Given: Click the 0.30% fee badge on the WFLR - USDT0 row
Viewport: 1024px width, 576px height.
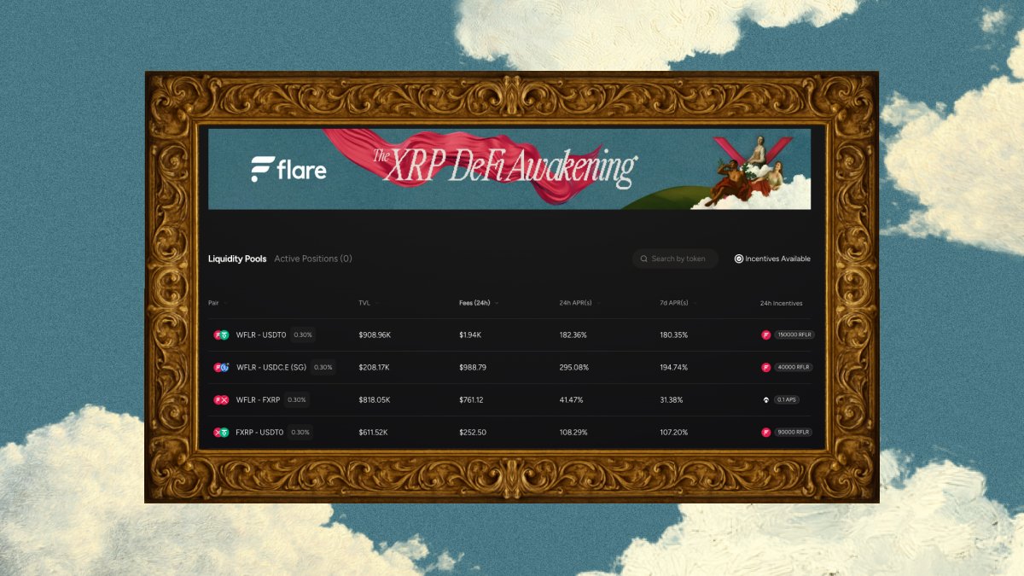Looking at the screenshot, I should click(x=302, y=335).
